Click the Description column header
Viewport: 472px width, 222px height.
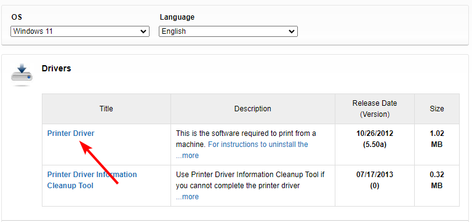[253, 109]
